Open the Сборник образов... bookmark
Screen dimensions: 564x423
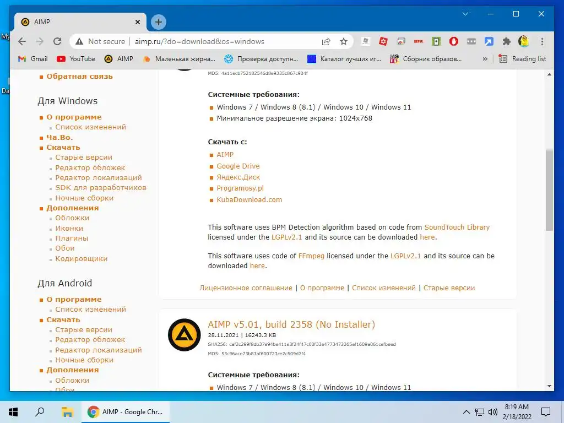(x=426, y=58)
